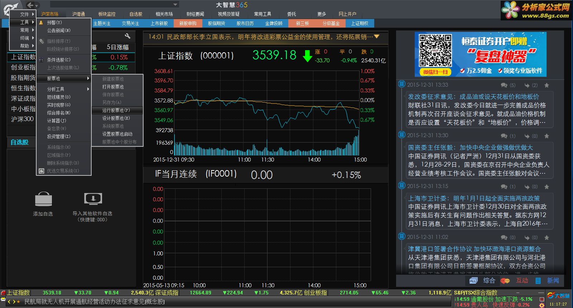Click the binoculars icon for 条件选股(C)
The image size is (573, 308).
point(41,60)
